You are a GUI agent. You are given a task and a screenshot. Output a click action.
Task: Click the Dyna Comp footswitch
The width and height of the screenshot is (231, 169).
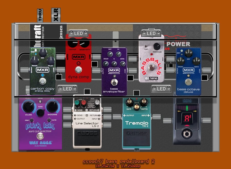click(x=79, y=70)
